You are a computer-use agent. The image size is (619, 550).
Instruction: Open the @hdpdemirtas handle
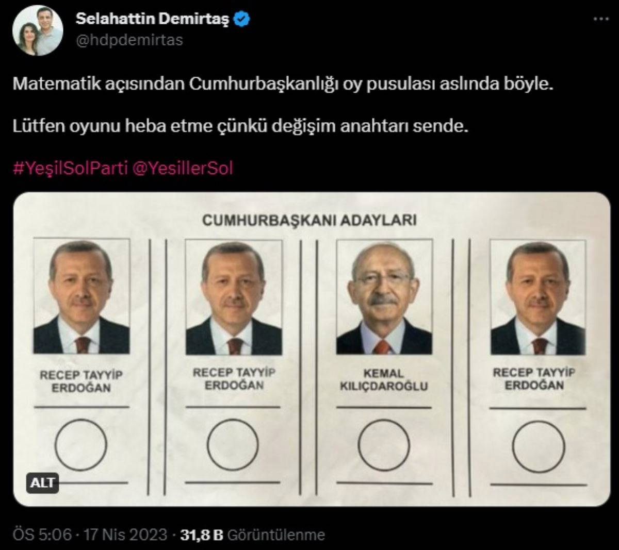point(129,40)
